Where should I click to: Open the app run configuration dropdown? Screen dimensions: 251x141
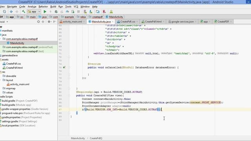point(34,12)
